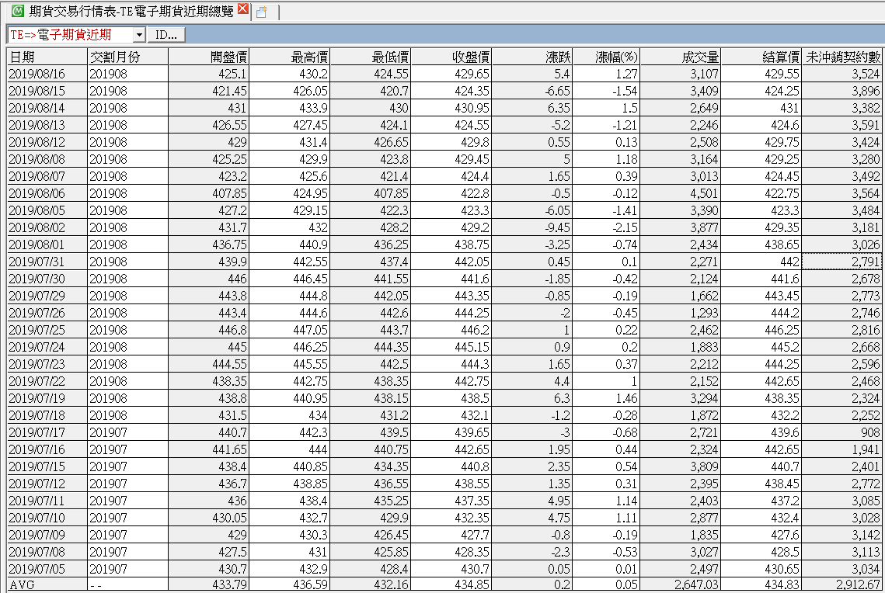
Task: Click the 最低價 column header
Action: pyautogui.click(x=371, y=57)
